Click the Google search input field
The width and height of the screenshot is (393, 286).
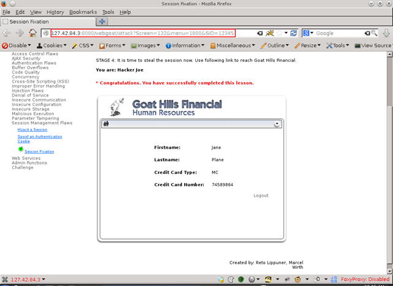(341, 33)
